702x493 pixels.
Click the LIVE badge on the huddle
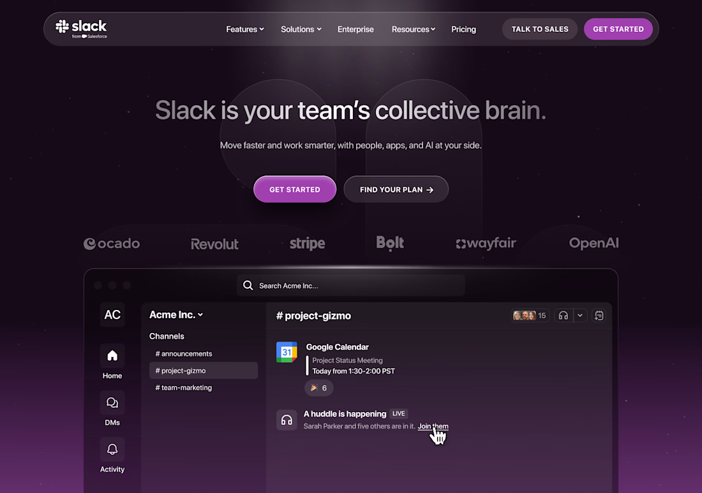pos(398,413)
